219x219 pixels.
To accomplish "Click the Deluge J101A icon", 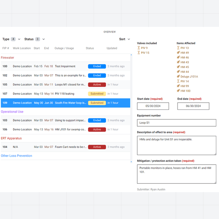I will [x=178, y=76].
